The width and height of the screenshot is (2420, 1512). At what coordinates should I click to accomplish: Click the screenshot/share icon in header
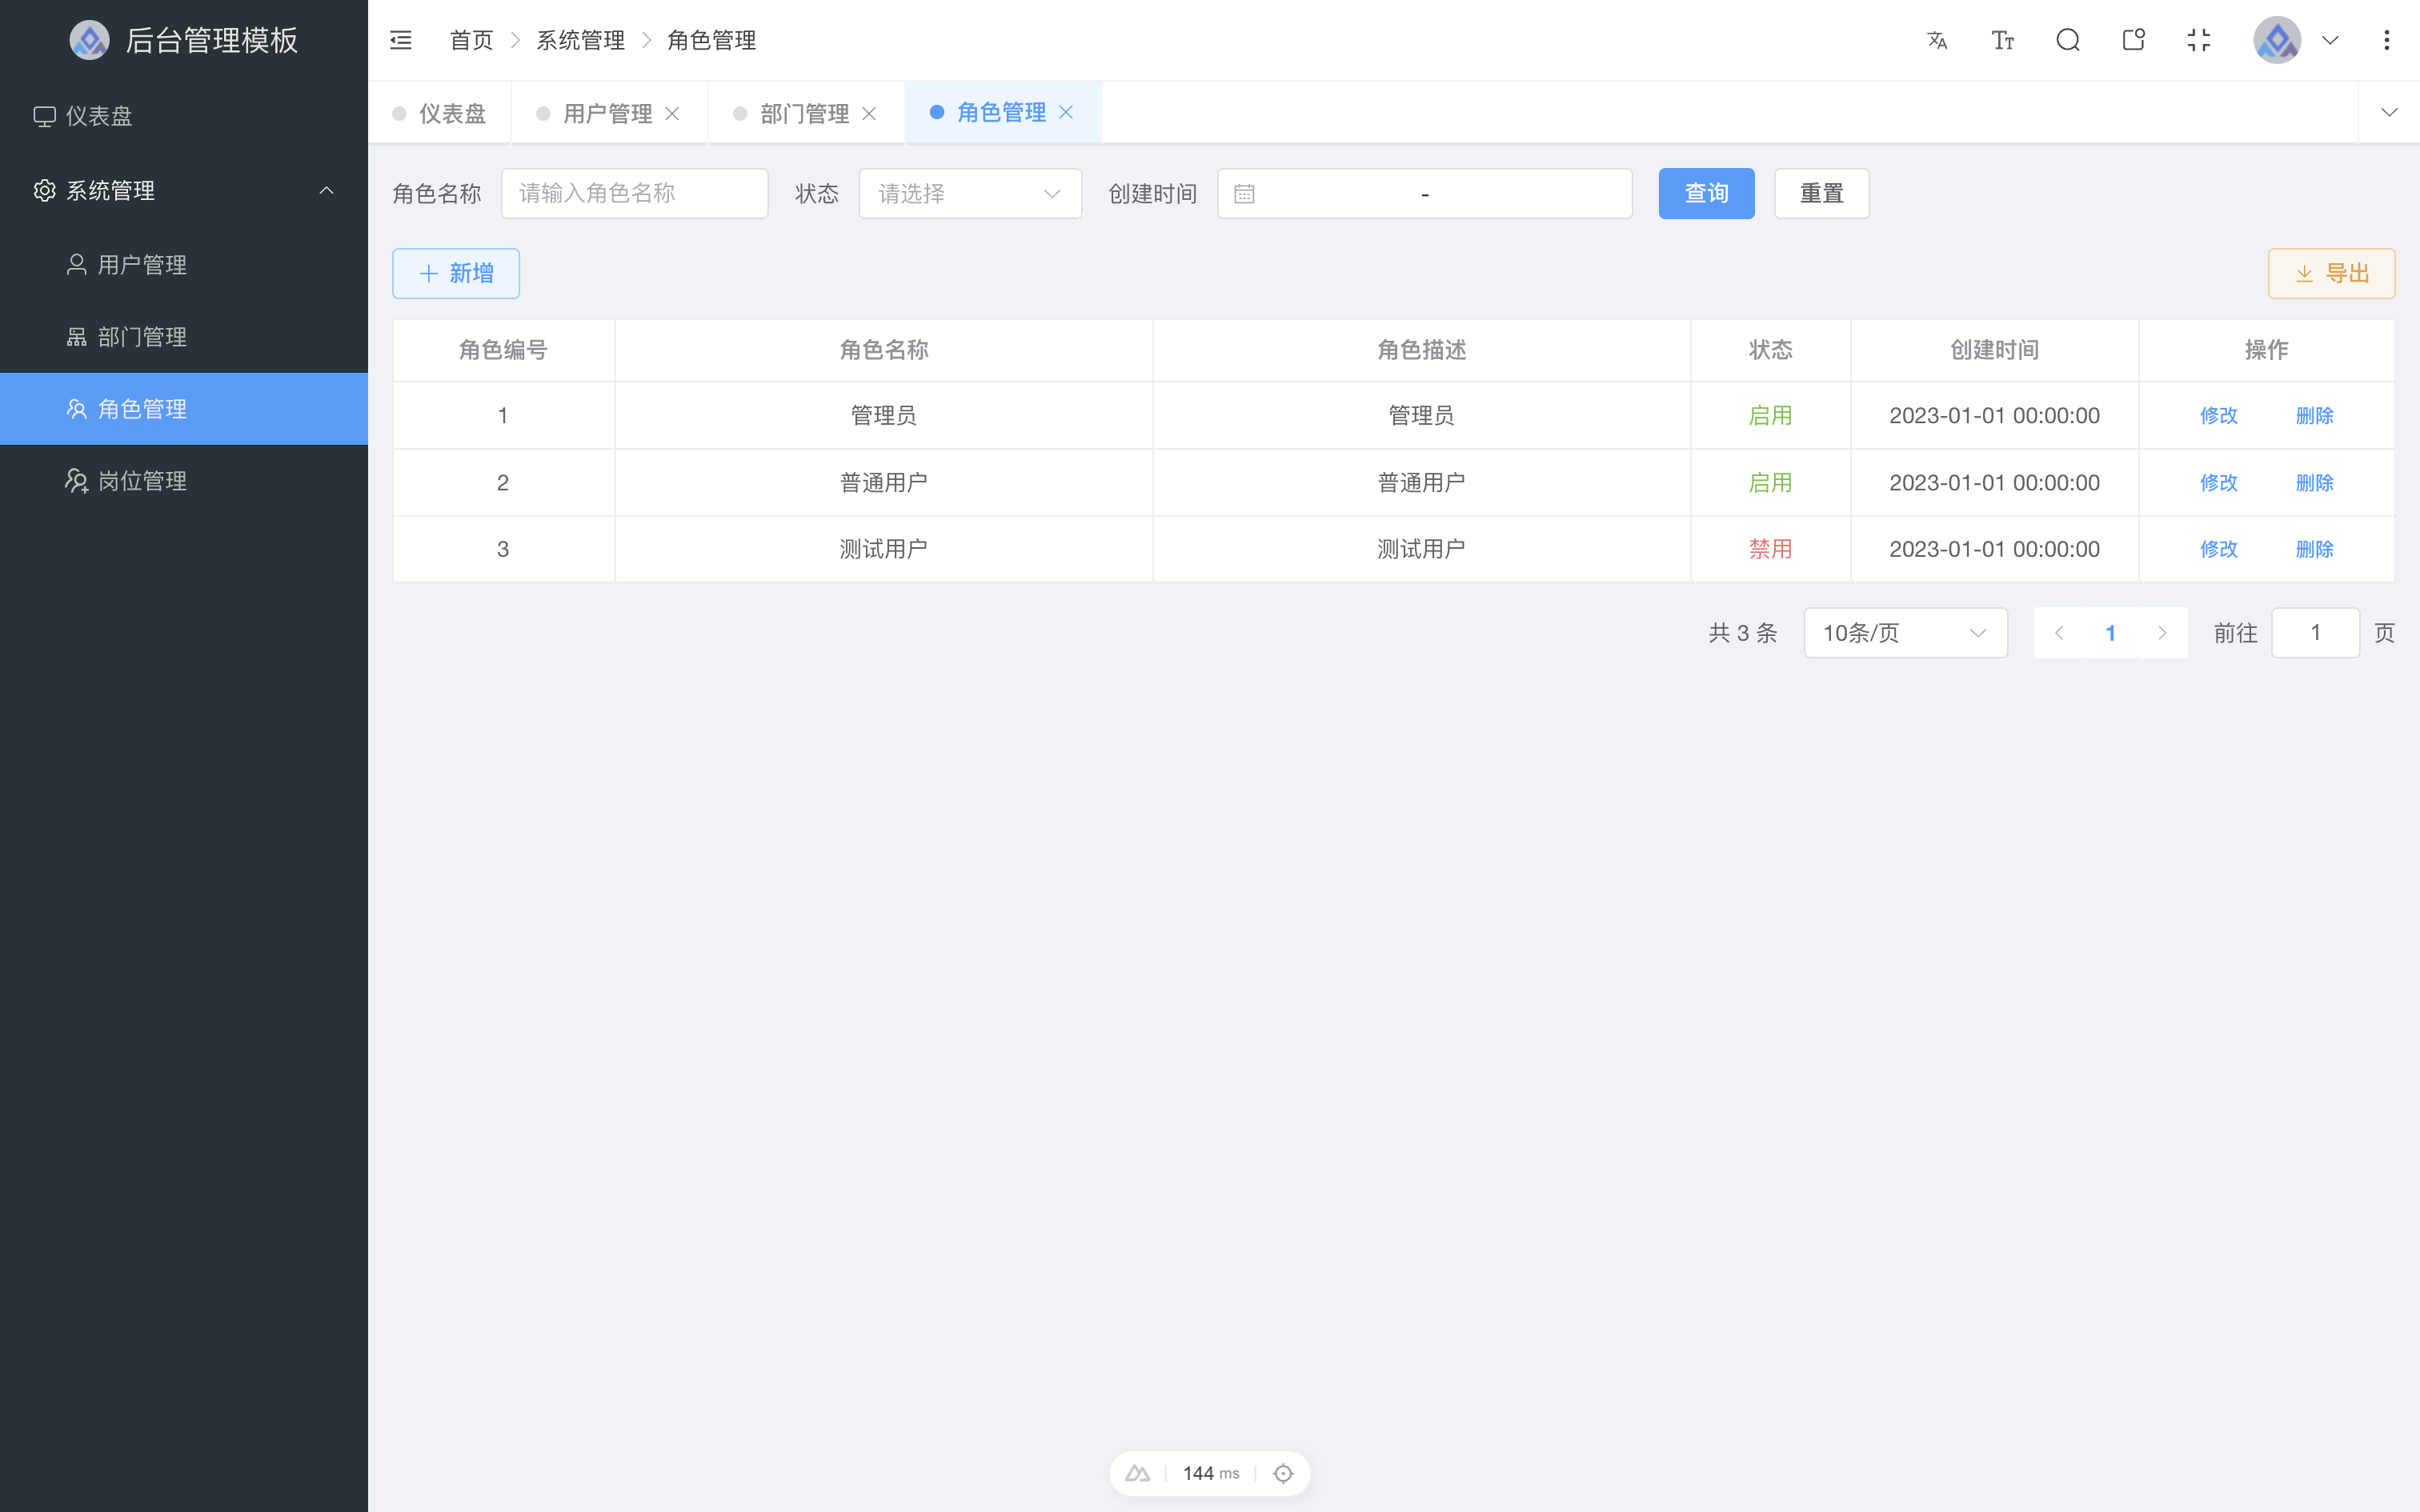(2133, 40)
